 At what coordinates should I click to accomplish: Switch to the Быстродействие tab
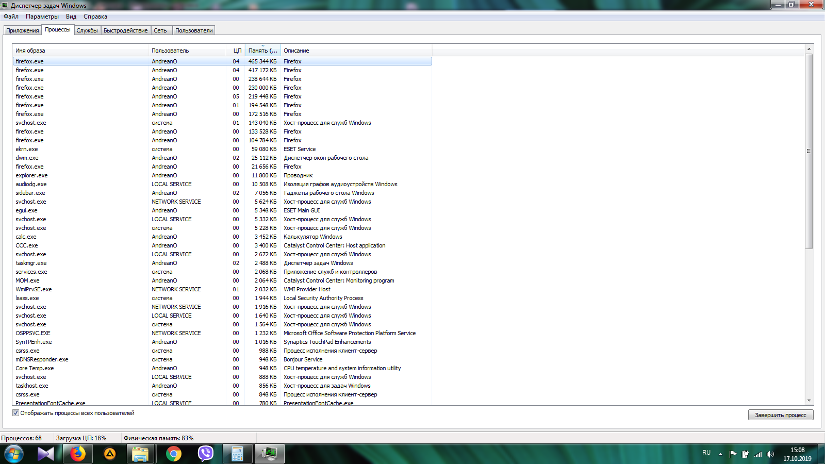click(x=126, y=30)
